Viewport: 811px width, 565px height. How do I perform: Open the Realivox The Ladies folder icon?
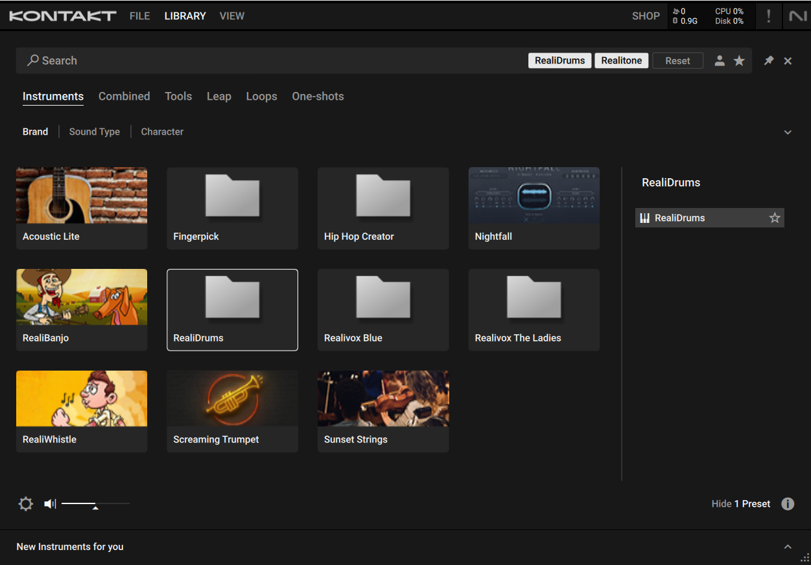coord(534,297)
